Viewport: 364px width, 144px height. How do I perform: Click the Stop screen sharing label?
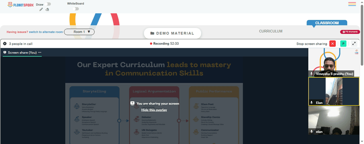312,44
